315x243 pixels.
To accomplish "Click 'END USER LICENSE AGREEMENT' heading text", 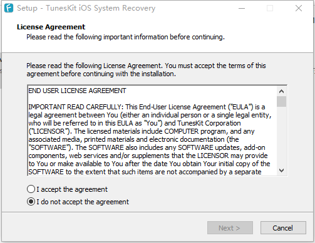I will click(77, 91).
